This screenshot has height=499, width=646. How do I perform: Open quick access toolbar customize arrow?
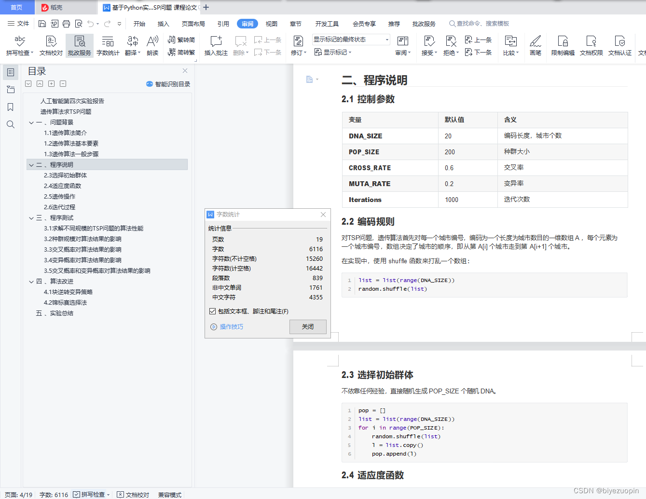pos(119,24)
